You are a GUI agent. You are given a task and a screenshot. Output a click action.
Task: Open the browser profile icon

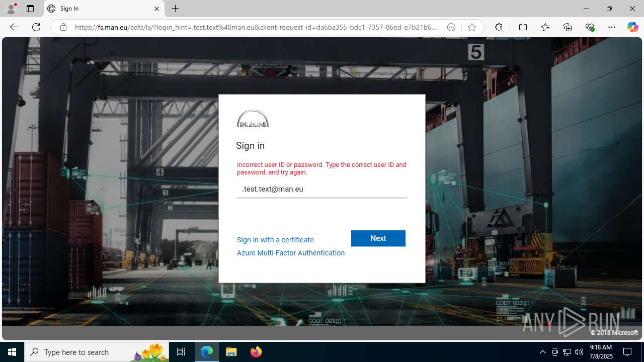click(11, 9)
